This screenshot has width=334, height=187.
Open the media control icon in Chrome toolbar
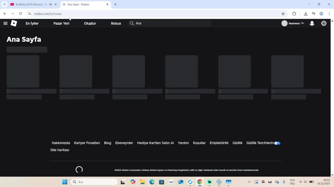coord(314,14)
